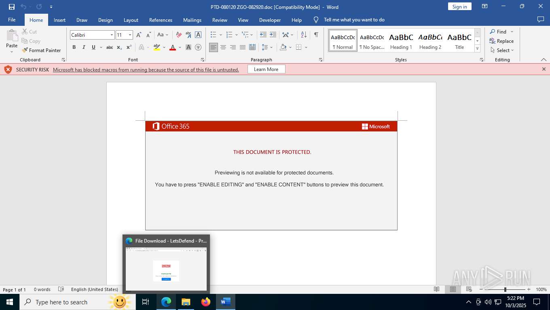Screen dimensions: 550x310
Task: Click Replace in Editing group
Action: [501, 41]
